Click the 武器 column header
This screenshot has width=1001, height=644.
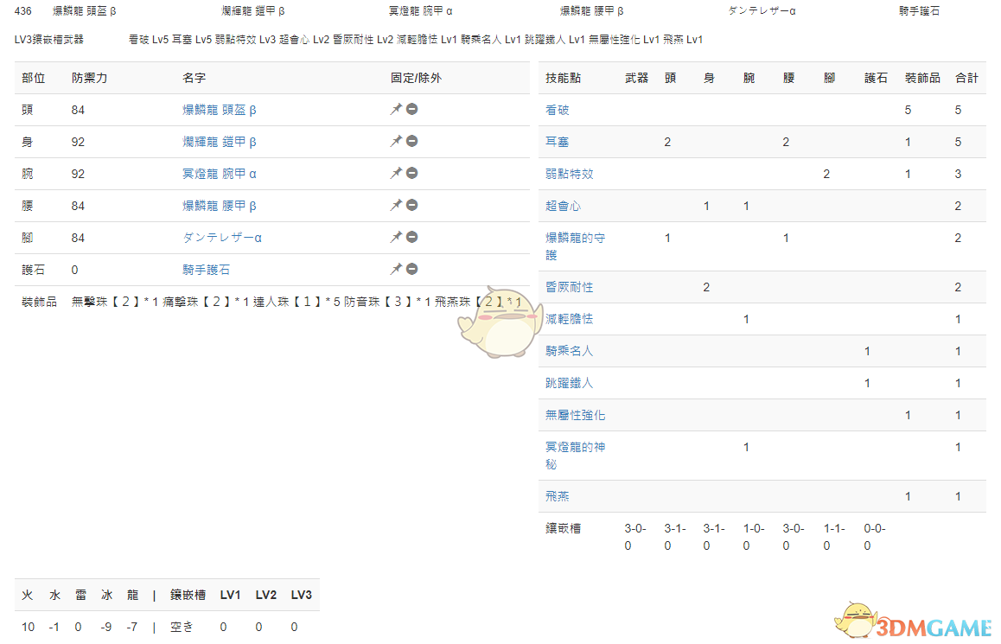click(x=636, y=78)
